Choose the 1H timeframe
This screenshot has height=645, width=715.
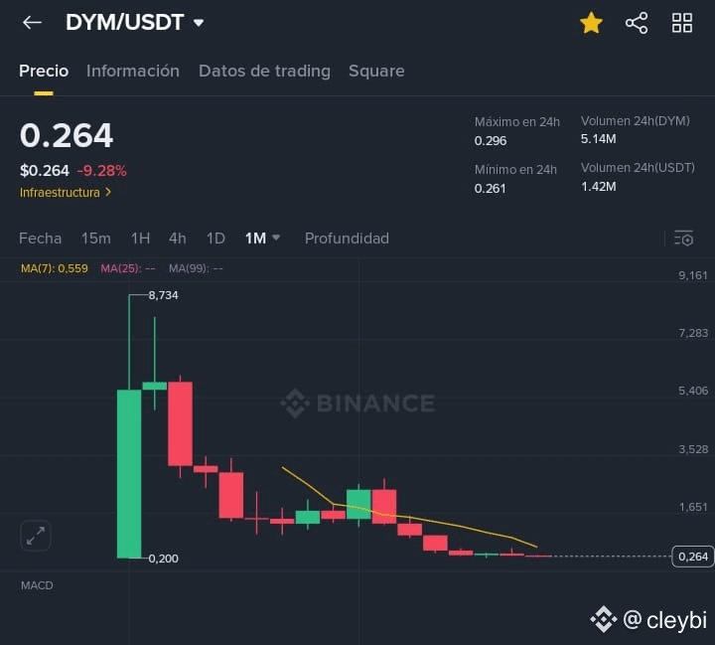tap(140, 239)
